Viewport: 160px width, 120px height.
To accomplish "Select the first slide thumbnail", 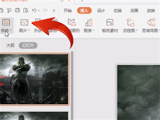I will [x=34, y=79].
